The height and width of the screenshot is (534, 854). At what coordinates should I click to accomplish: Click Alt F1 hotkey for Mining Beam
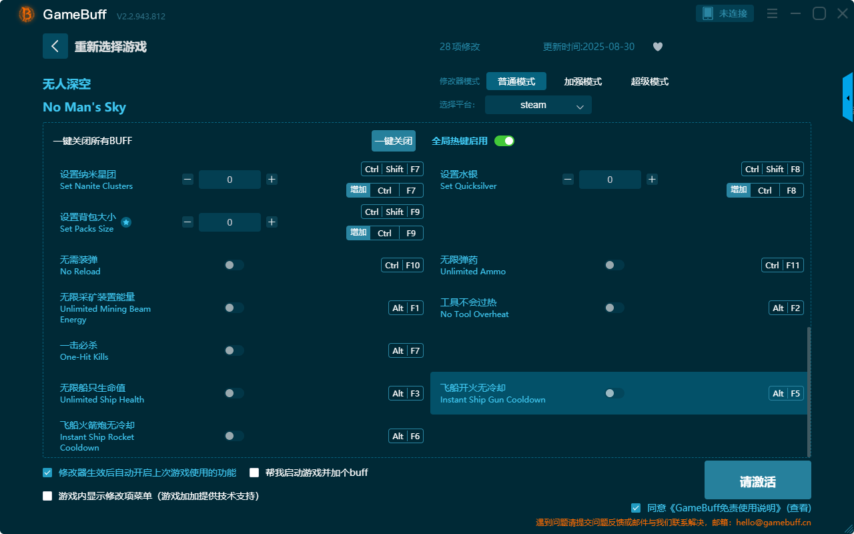[x=406, y=308]
